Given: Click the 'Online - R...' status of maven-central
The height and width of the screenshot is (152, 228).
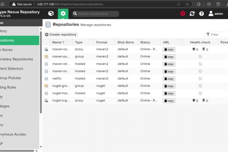Looking at the screenshot, I should [149, 49].
